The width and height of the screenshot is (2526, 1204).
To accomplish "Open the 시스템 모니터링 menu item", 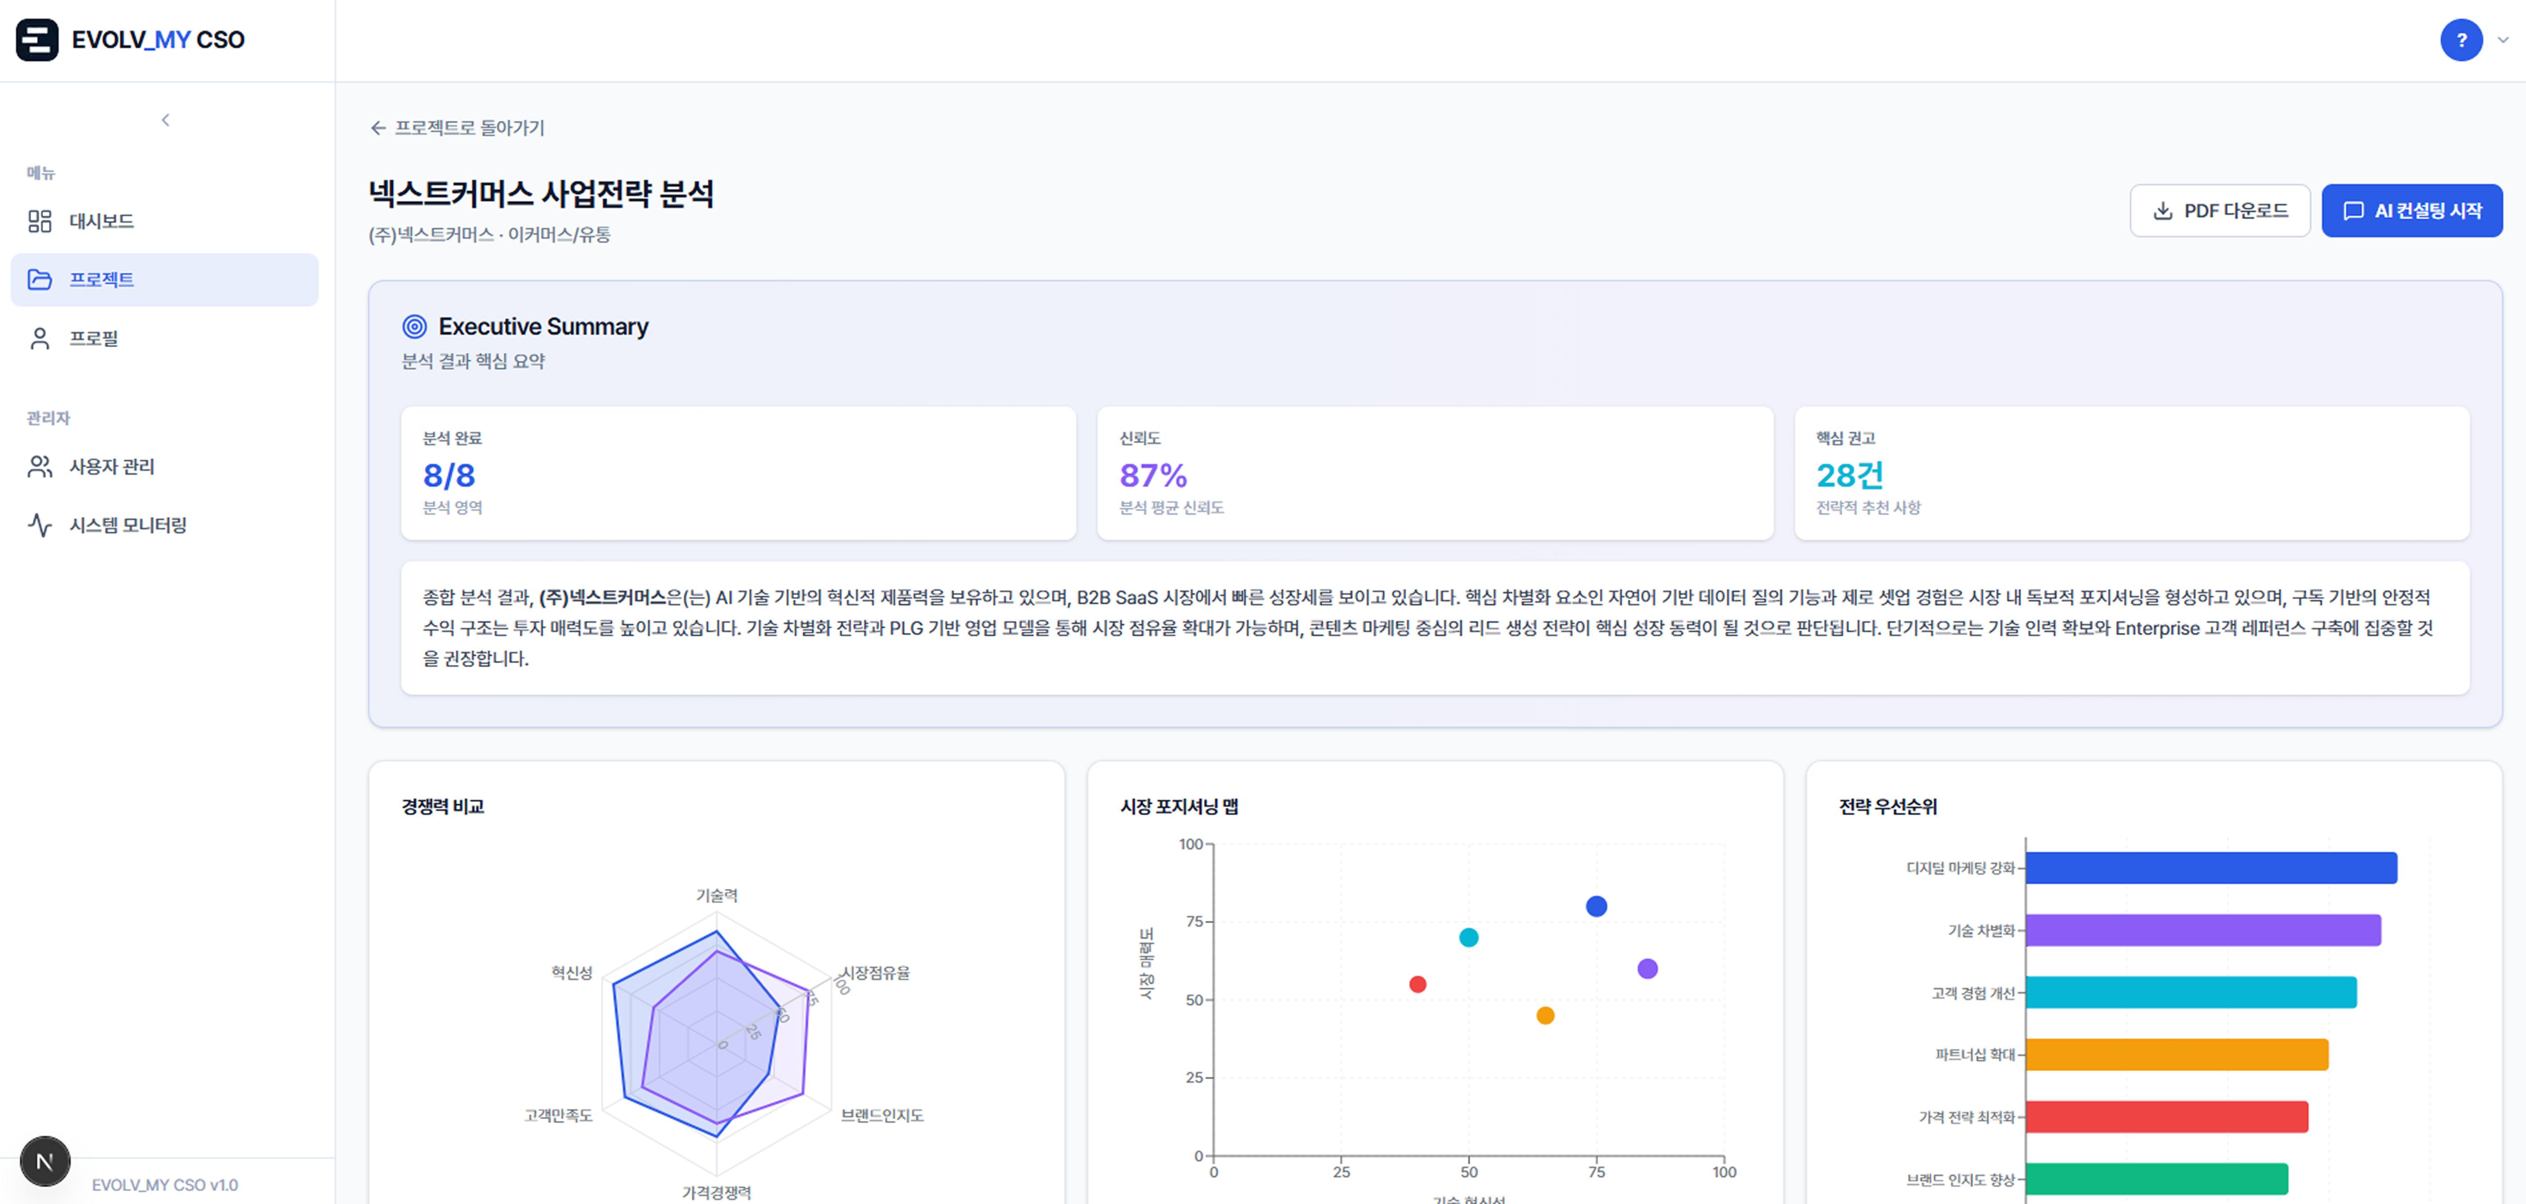I will point(128,525).
